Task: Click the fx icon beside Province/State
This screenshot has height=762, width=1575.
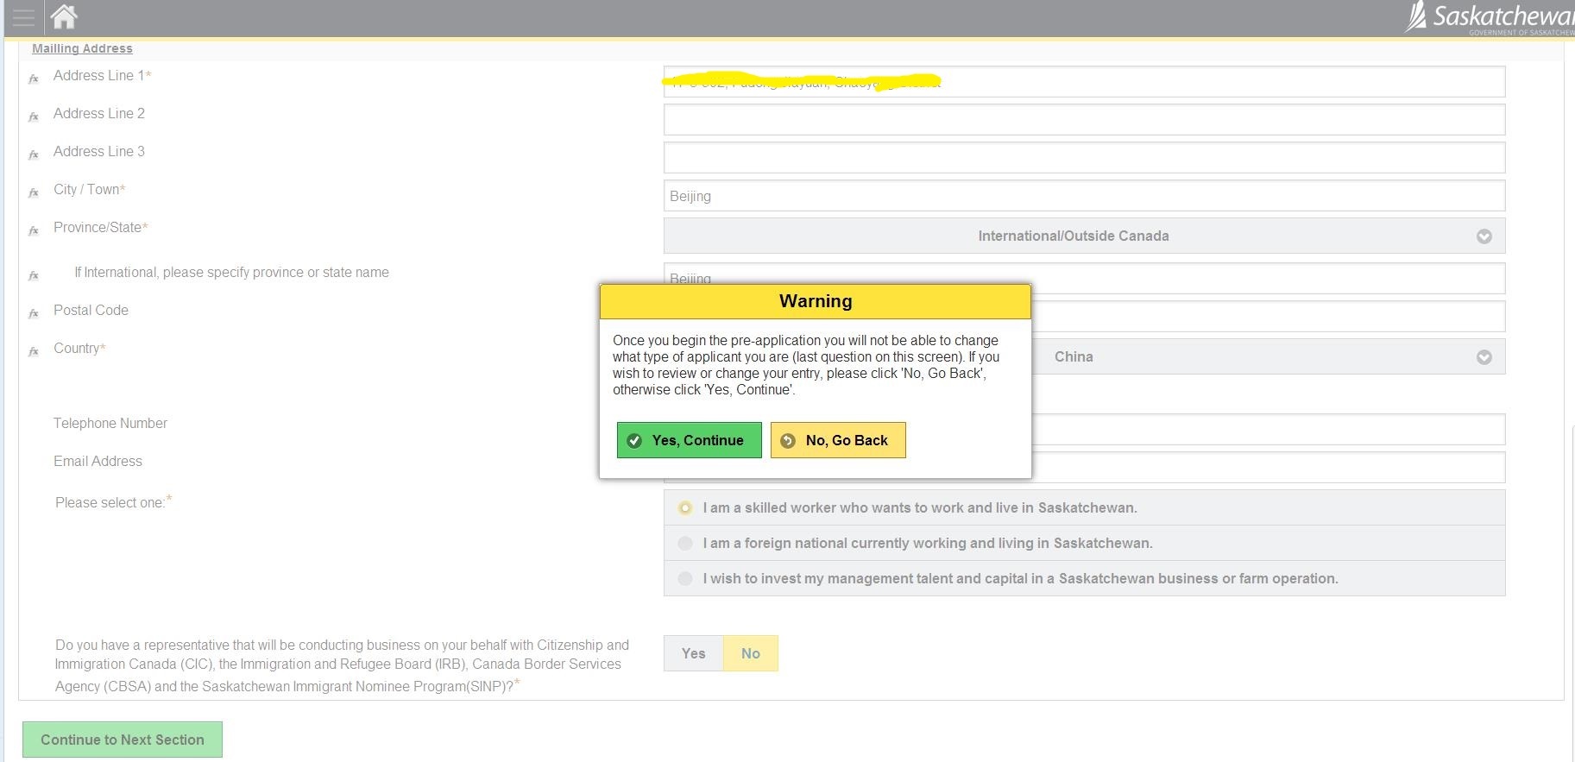Action: point(34,231)
